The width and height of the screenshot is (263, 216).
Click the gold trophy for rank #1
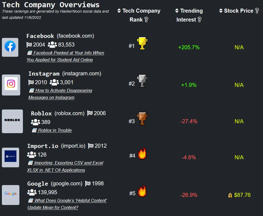click(142, 44)
